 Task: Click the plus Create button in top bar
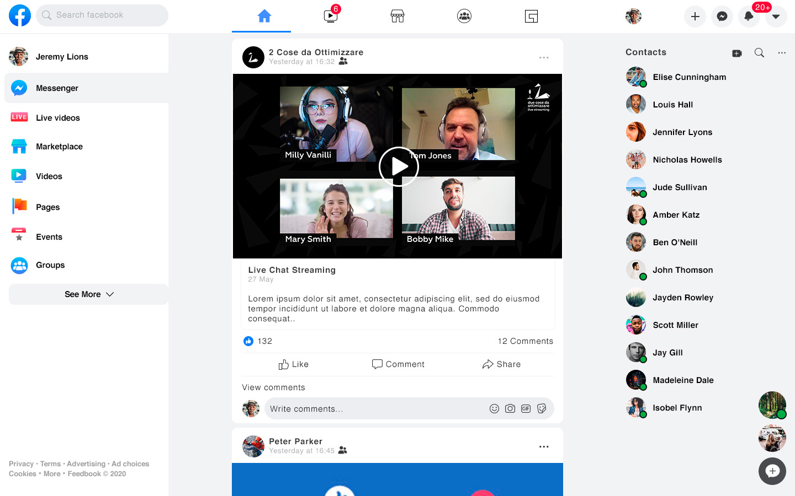695,17
